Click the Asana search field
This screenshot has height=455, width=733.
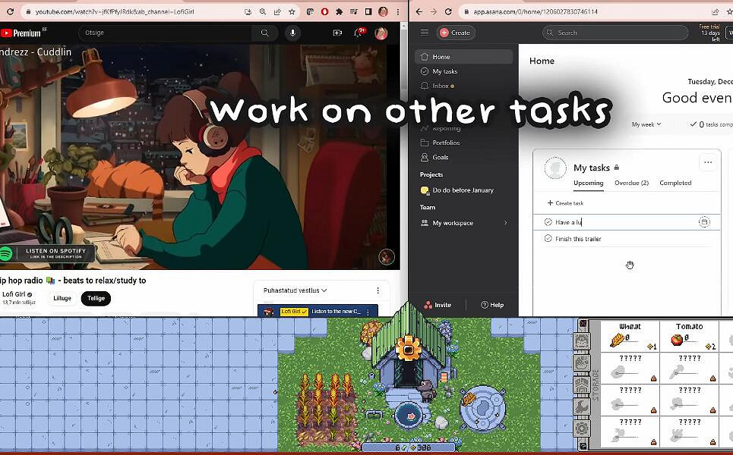click(615, 33)
